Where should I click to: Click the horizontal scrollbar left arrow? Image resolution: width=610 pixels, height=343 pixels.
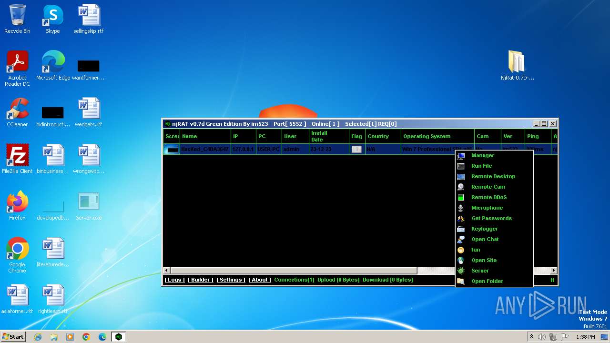coord(167,271)
